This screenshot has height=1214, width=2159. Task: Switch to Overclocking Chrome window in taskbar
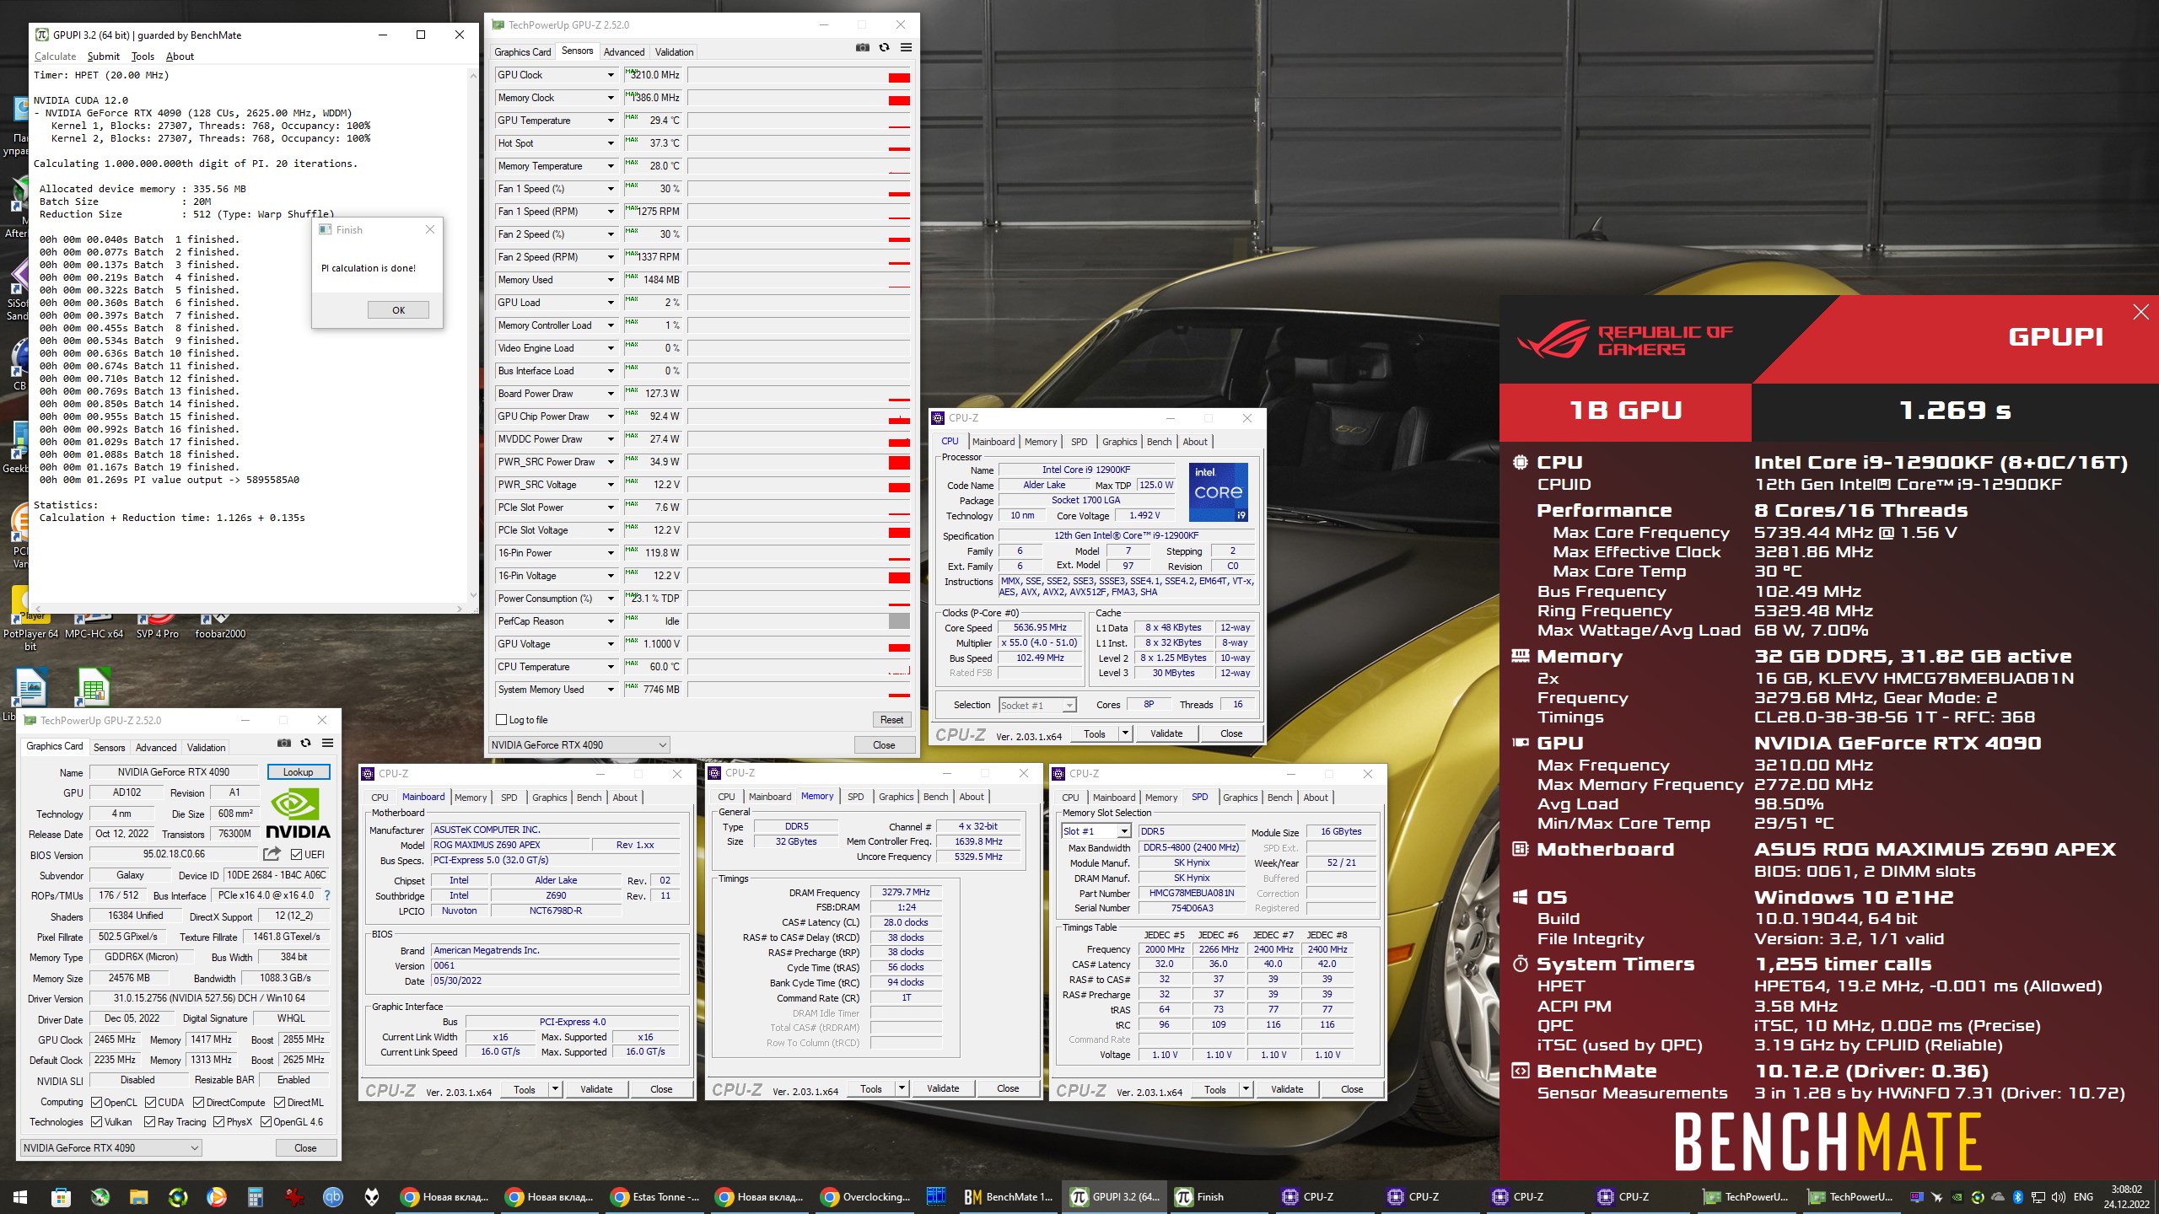[x=866, y=1196]
